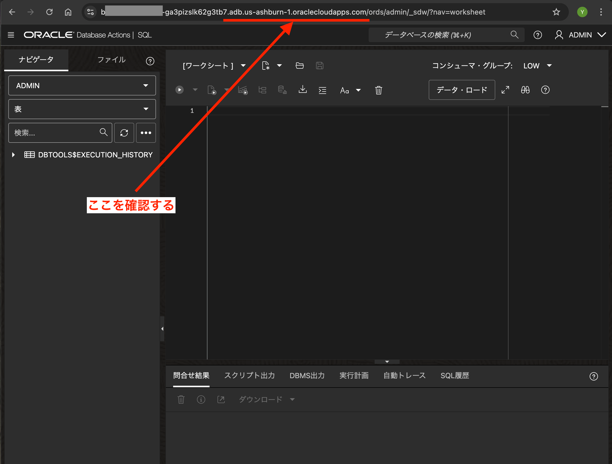This screenshot has width=612, height=464.
Task: Click the binoculars tour icon
Action: [525, 90]
